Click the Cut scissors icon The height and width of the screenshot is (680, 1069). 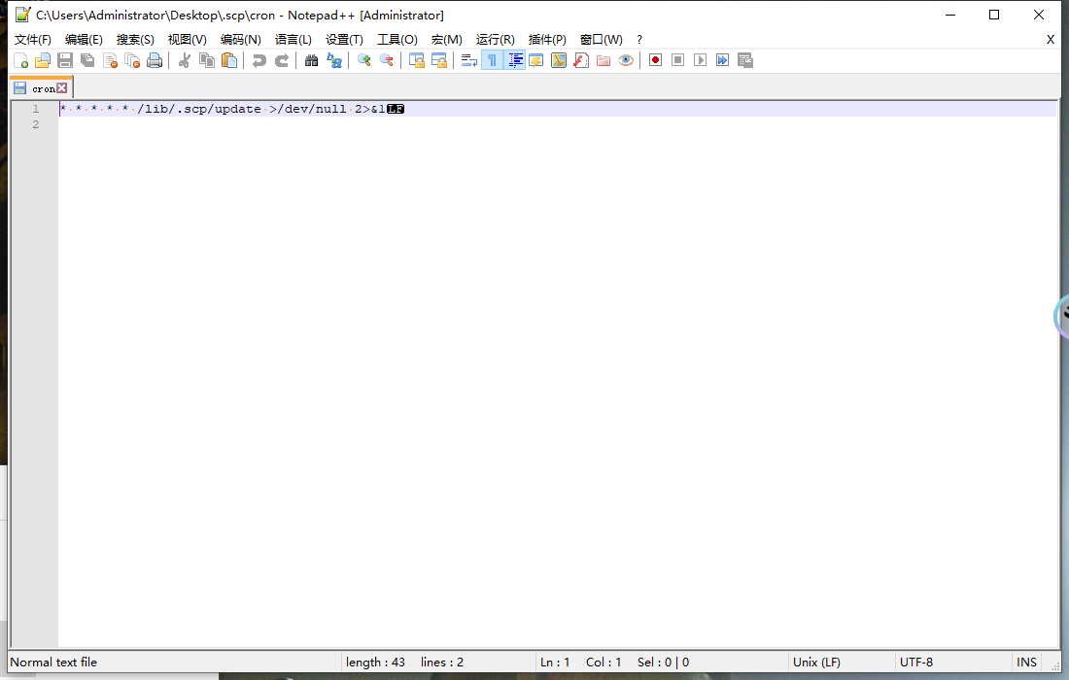184,60
